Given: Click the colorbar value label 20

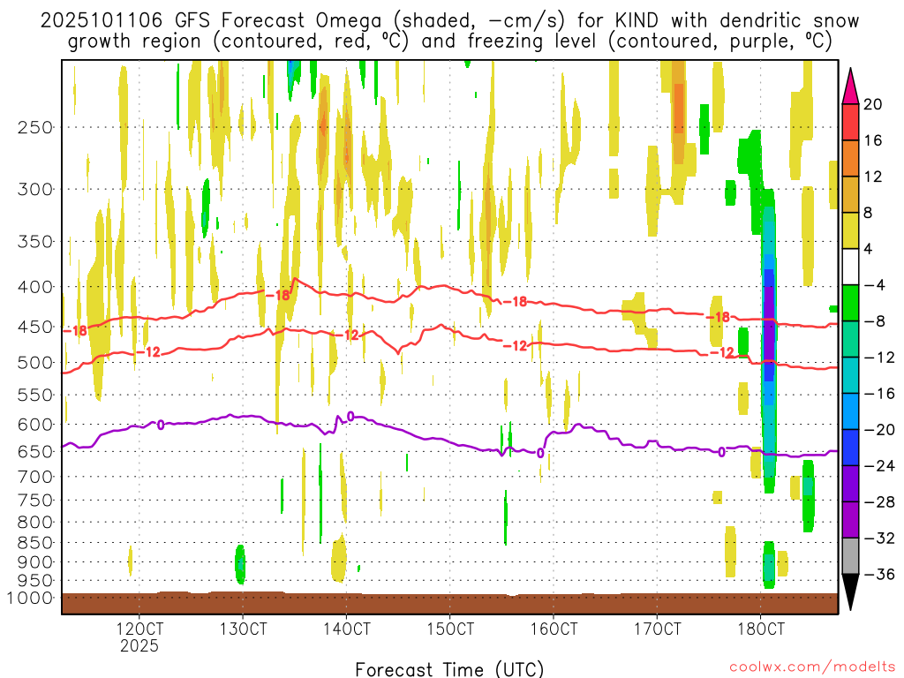Looking at the screenshot, I should coord(873,104).
